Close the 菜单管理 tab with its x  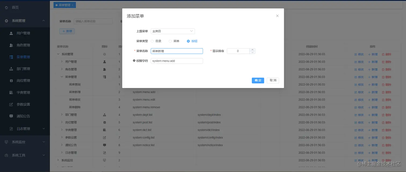click(73, 5)
